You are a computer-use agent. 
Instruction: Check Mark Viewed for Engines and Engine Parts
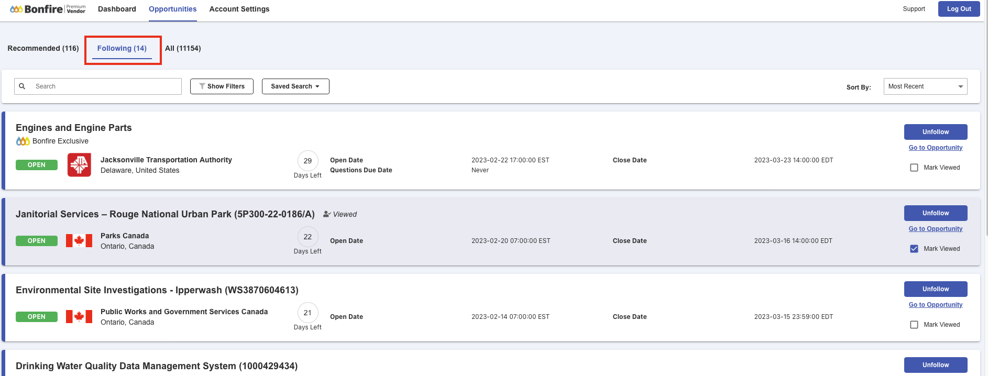[914, 168]
